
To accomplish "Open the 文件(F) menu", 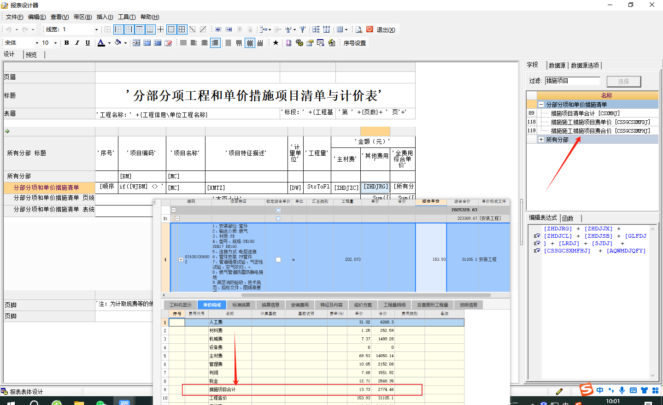I will [14, 17].
